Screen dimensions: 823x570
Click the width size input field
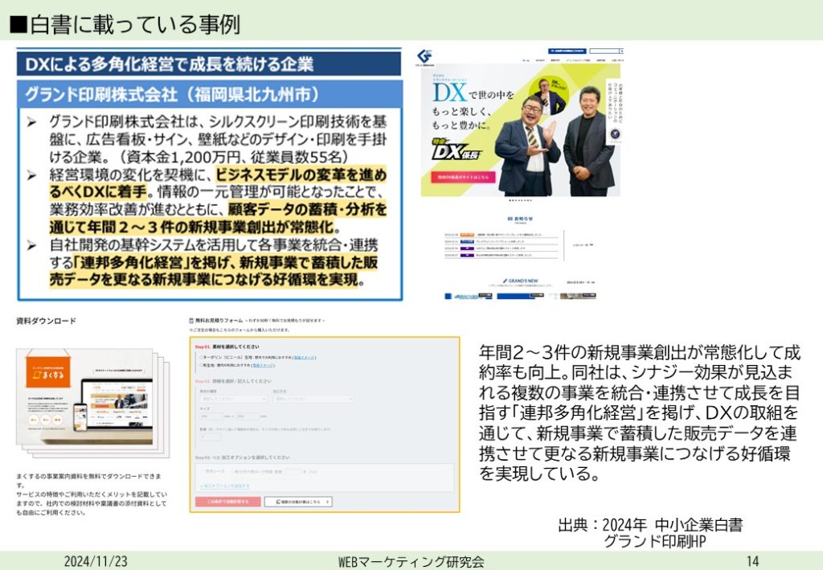[211, 416]
